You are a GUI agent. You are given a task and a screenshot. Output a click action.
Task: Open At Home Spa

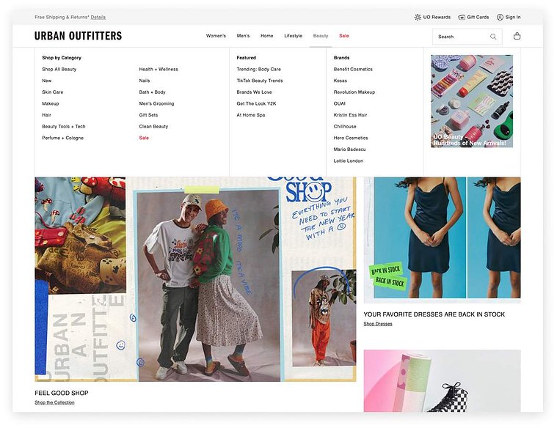point(251,115)
